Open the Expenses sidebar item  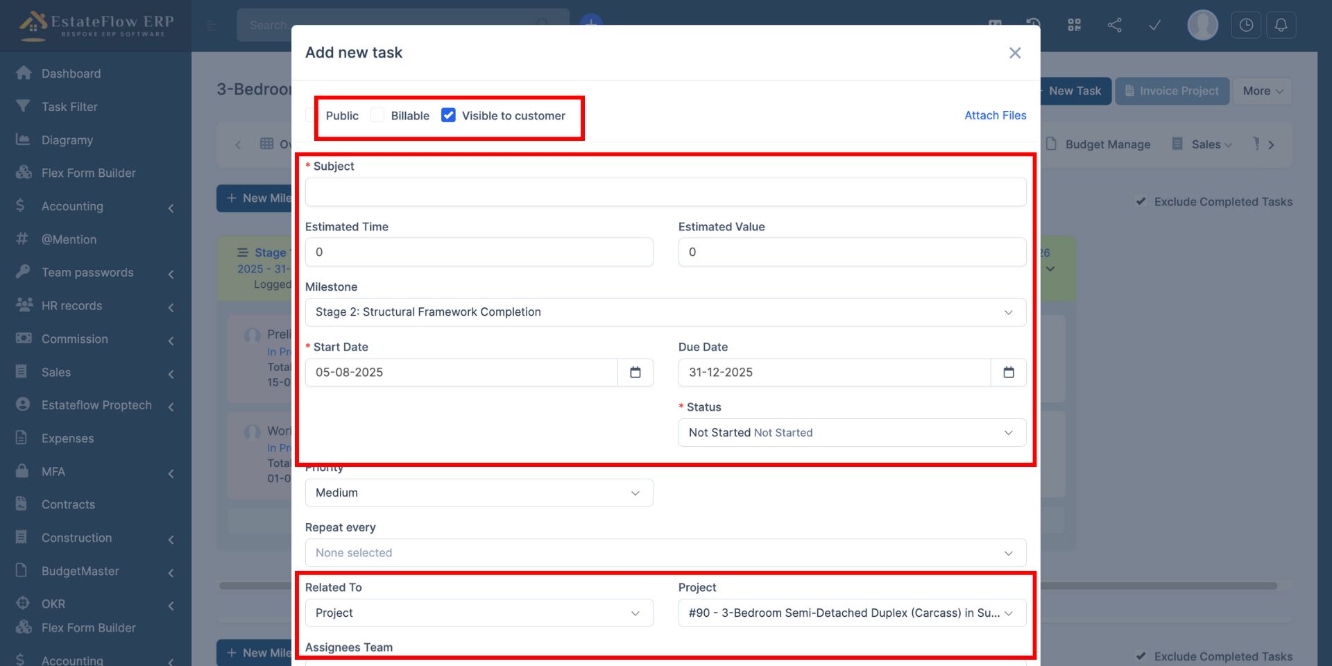[67, 438]
